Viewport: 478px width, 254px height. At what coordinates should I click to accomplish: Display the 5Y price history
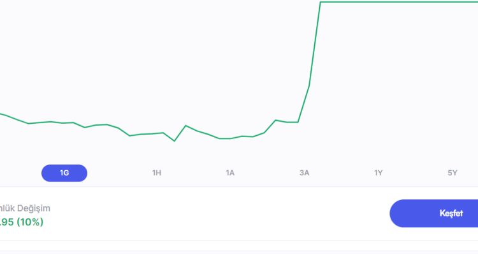click(x=452, y=173)
